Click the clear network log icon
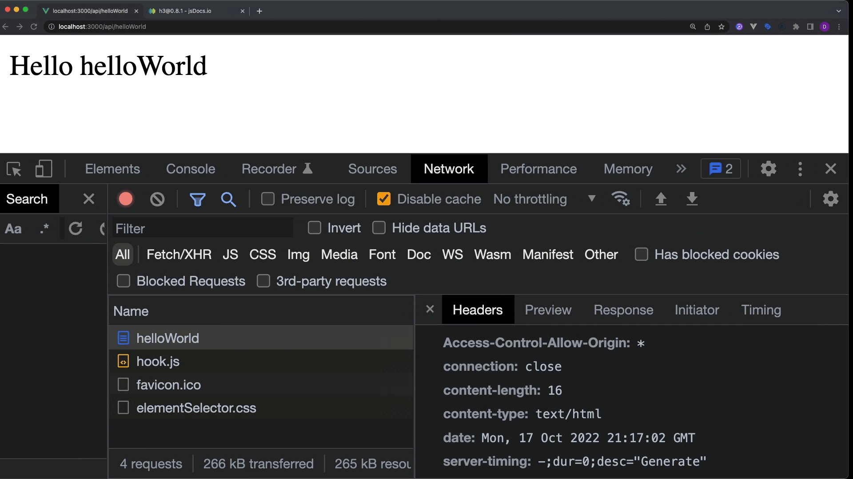Image resolution: width=853 pixels, height=479 pixels. point(157,199)
